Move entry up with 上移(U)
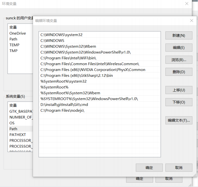 (179, 90)
